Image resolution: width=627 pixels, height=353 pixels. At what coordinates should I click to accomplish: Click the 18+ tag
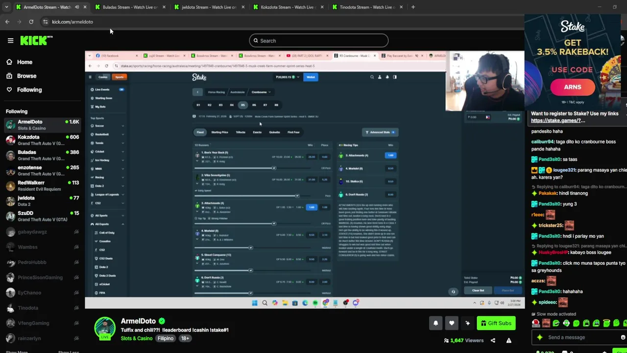[185, 338]
